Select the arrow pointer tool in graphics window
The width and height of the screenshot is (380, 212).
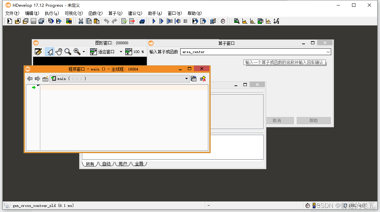click(x=50, y=52)
